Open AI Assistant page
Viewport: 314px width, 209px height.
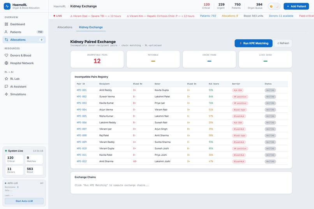(x=24, y=86)
